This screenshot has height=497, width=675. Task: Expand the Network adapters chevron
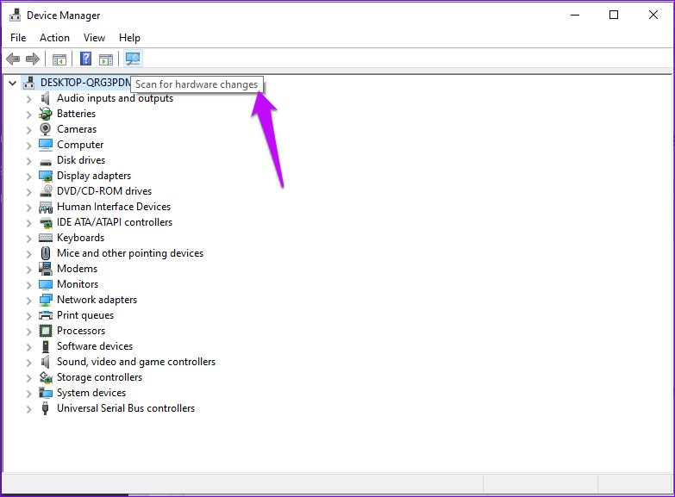(28, 301)
